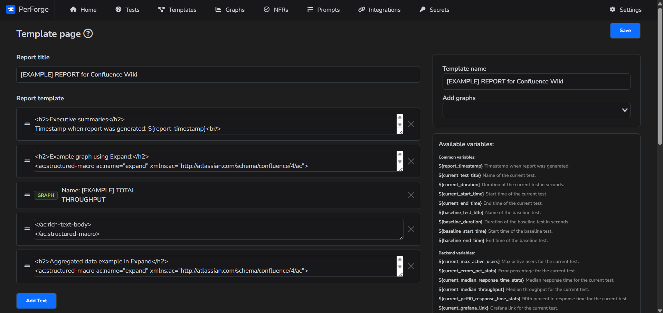
Task: Switch to the Prompts section
Action: click(310, 9)
